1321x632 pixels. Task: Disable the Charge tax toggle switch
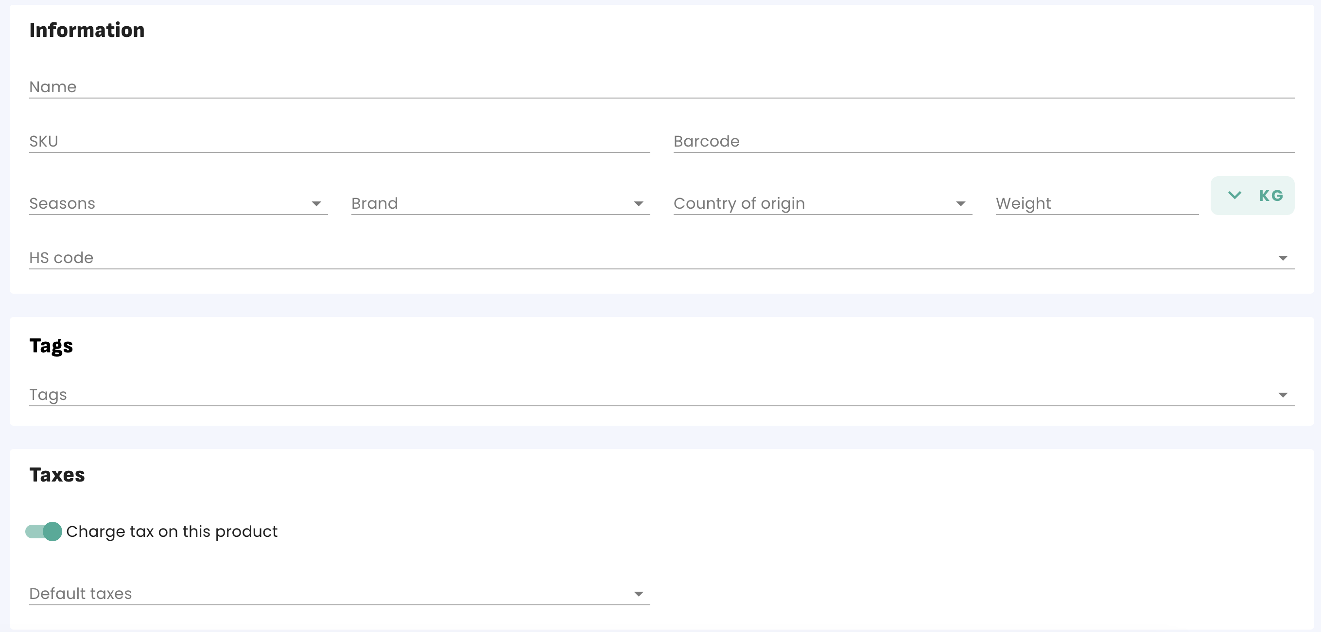point(44,532)
